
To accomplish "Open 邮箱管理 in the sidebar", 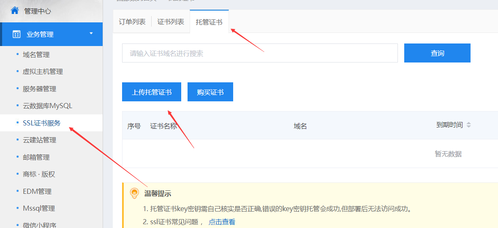I will 36,157.
